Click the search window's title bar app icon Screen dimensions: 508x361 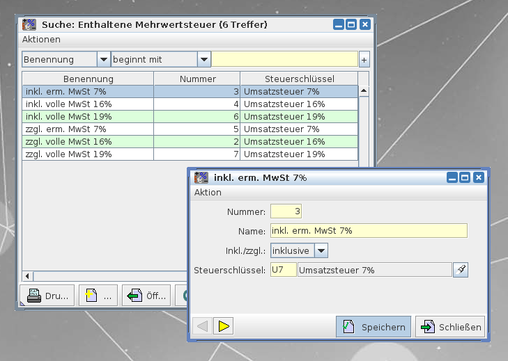(x=29, y=24)
